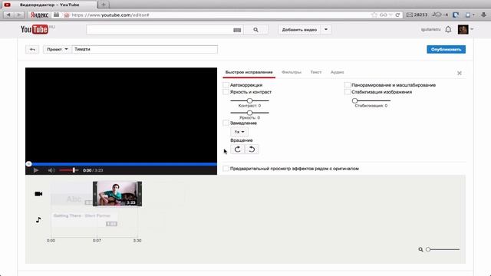The width and height of the screenshot is (491, 276).
Task: Enable Замедление checkbox
Action: (x=226, y=123)
